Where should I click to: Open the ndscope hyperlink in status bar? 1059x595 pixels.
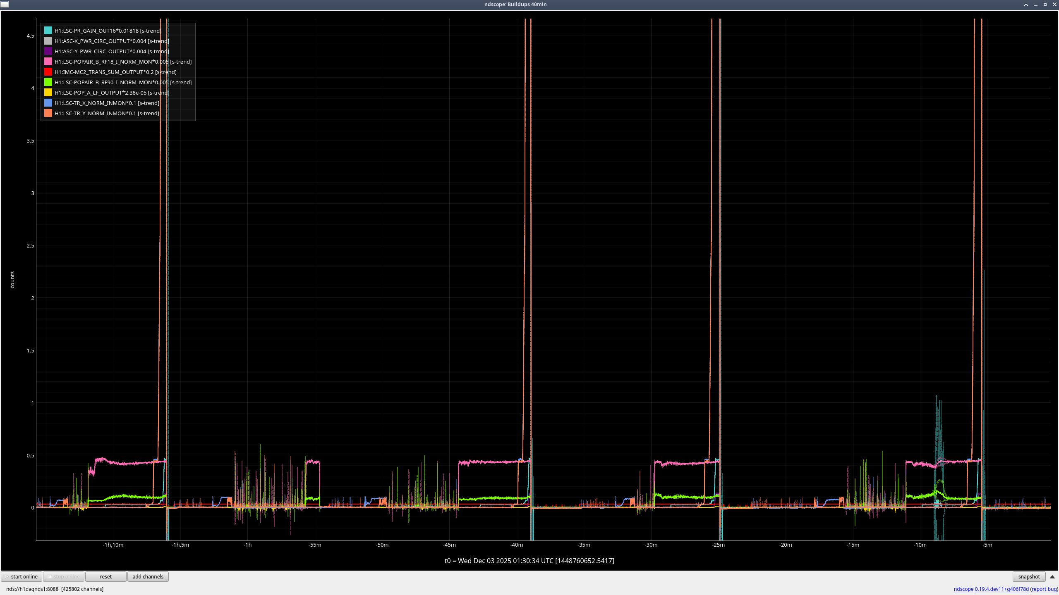click(963, 589)
